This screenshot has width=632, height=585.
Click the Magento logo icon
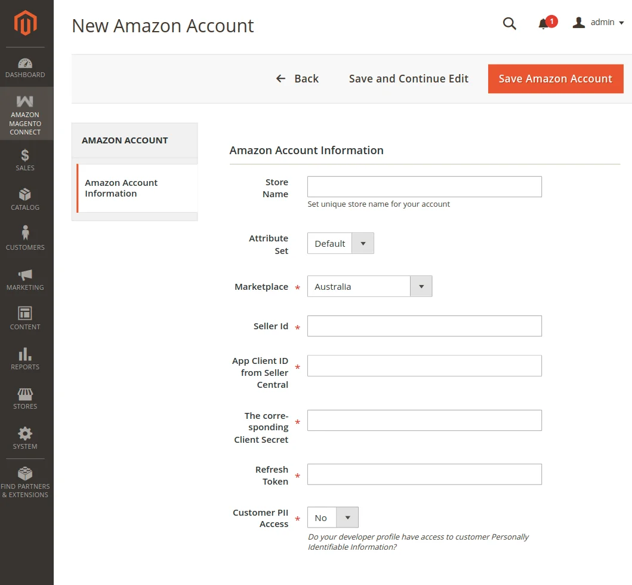tap(26, 23)
